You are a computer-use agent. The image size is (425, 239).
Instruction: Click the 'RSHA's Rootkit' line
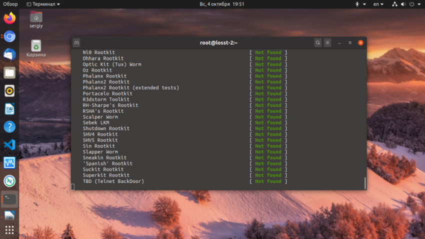click(x=103, y=111)
